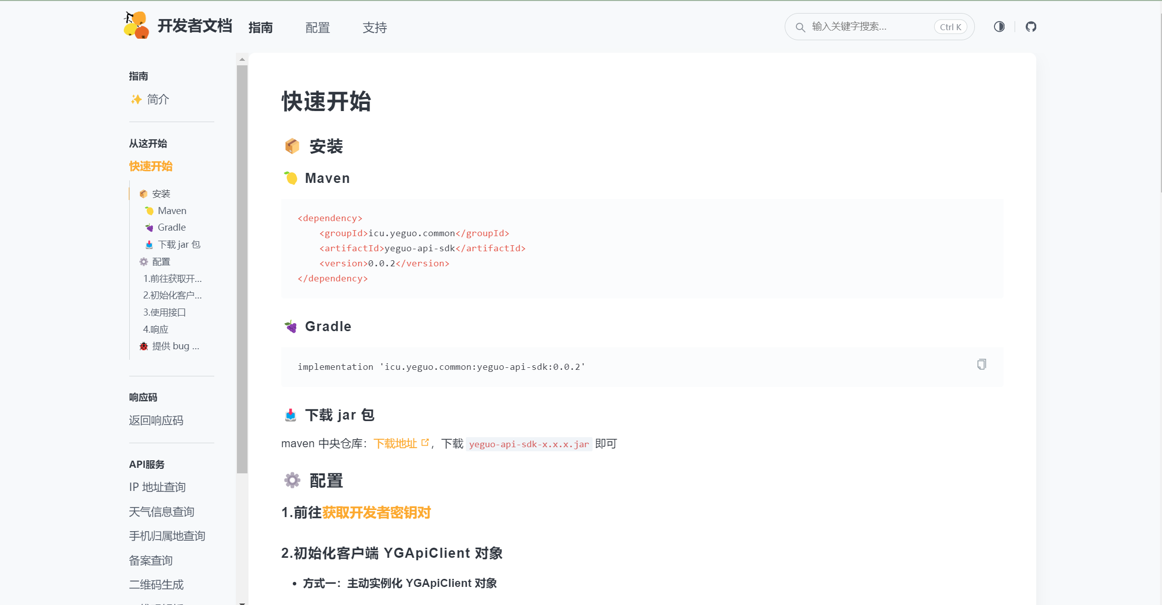The image size is (1162, 605).
Task: Copy the Gradle implementation snippet
Action: [981, 364]
